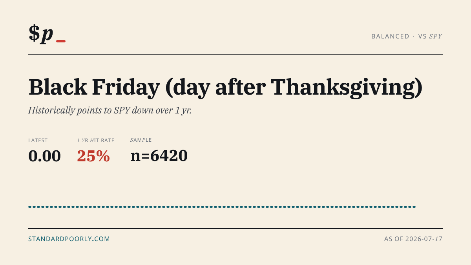Viewport: 471px width, 265px height.
Task: Select the BALANCED label in the header
Action: pyautogui.click(x=390, y=36)
